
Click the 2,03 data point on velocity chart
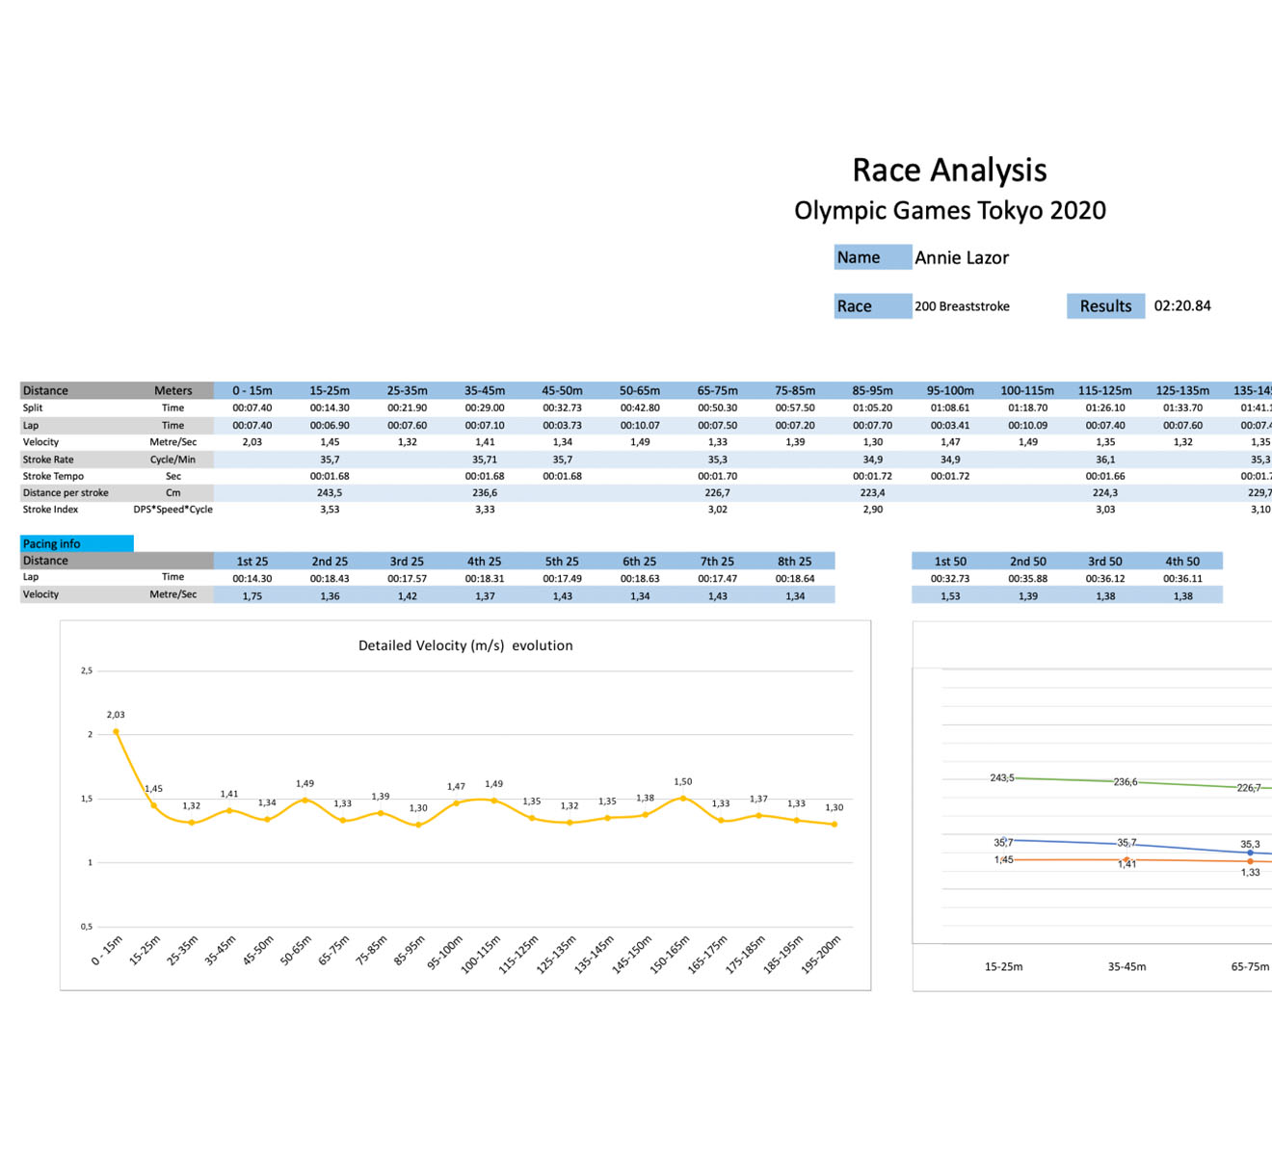pos(117,732)
